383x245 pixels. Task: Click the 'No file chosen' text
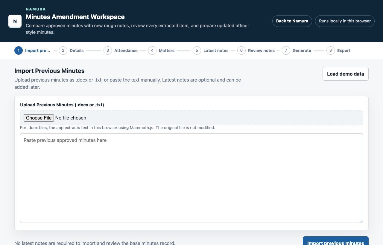point(71,118)
